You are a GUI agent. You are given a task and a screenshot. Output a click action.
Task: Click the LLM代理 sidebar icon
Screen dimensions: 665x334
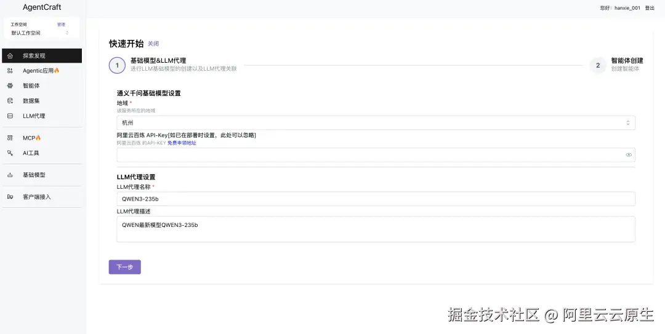pos(10,116)
